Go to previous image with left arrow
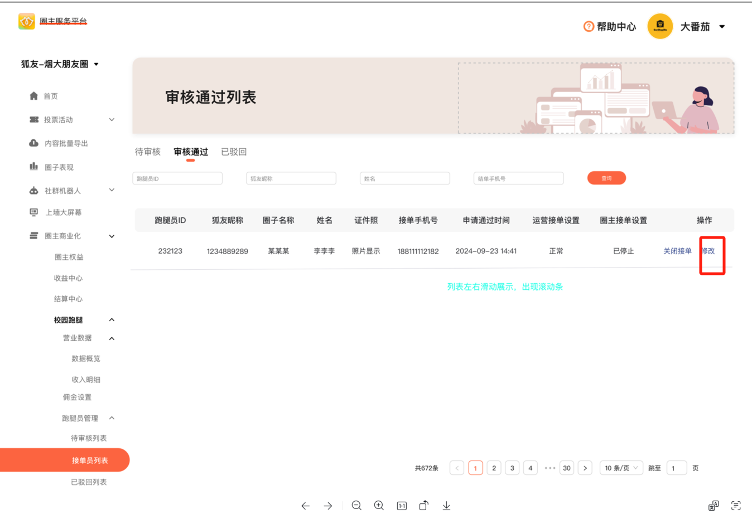Screen dimensions: 752x514 pyautogui.click(x=306, y=506)
